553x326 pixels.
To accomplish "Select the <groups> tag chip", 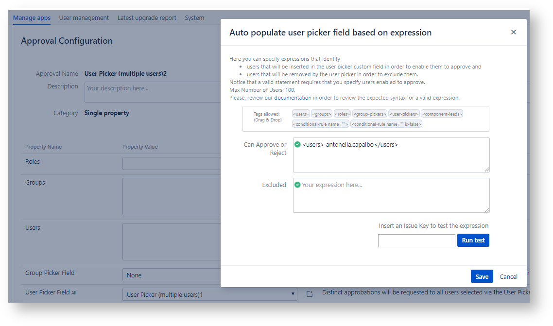I will pyautogui.click(x=322, y=114).
